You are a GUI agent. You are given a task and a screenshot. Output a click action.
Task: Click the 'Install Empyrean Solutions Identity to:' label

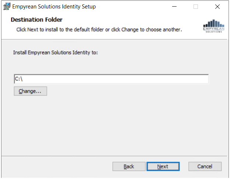55,53
